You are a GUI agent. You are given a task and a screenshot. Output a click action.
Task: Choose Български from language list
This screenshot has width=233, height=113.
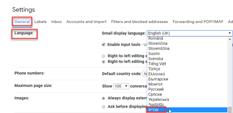187,79
